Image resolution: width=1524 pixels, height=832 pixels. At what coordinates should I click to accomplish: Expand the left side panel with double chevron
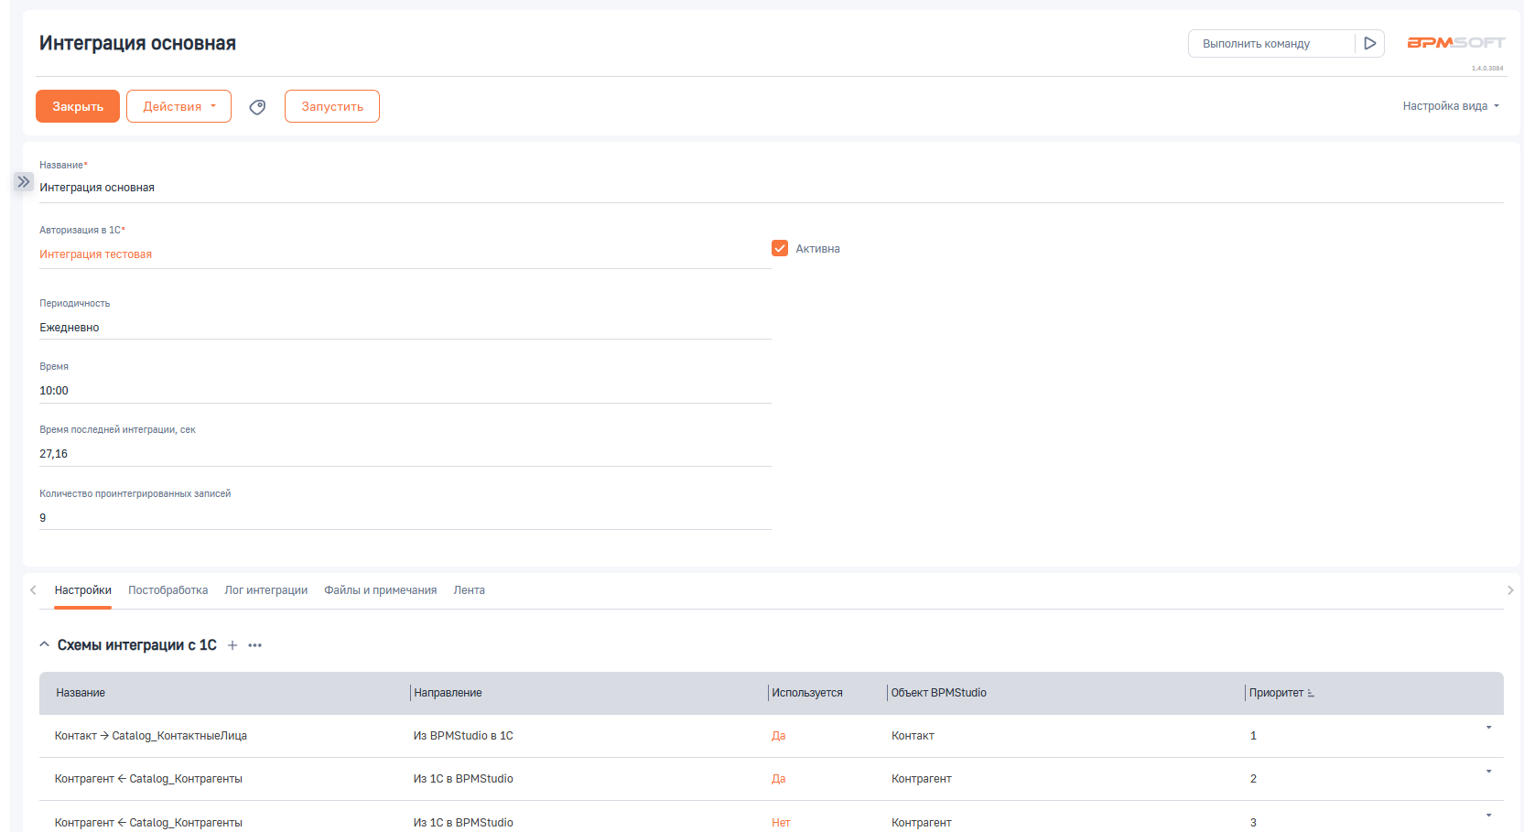pyautogui.click(x=24, y=182)
